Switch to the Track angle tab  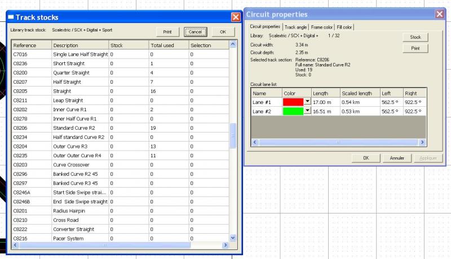(296, 26)
